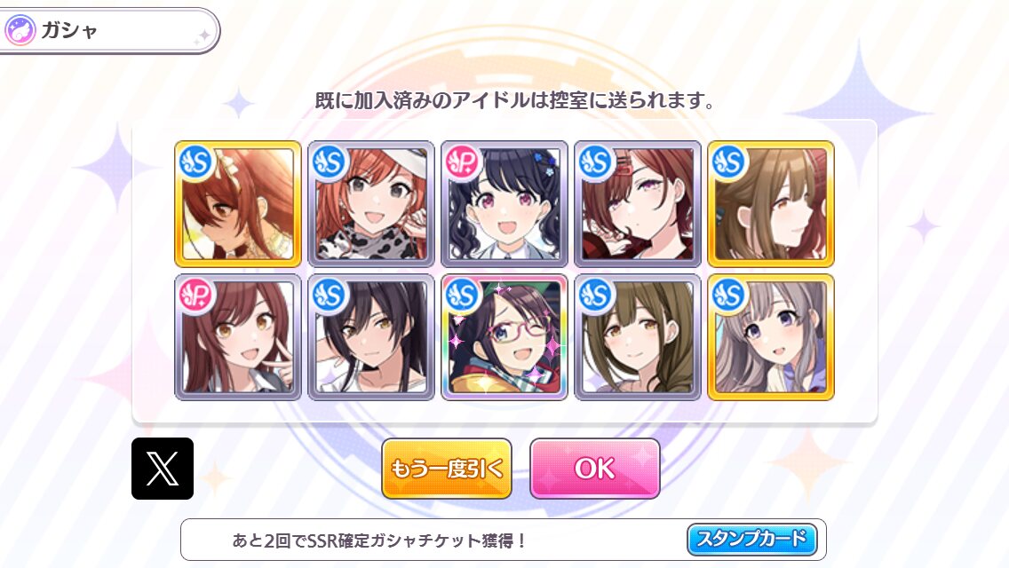Viewport: 1009px width, 568px height.
Task: Click the blue S badge on glasses idol
Action: (463, 296)
